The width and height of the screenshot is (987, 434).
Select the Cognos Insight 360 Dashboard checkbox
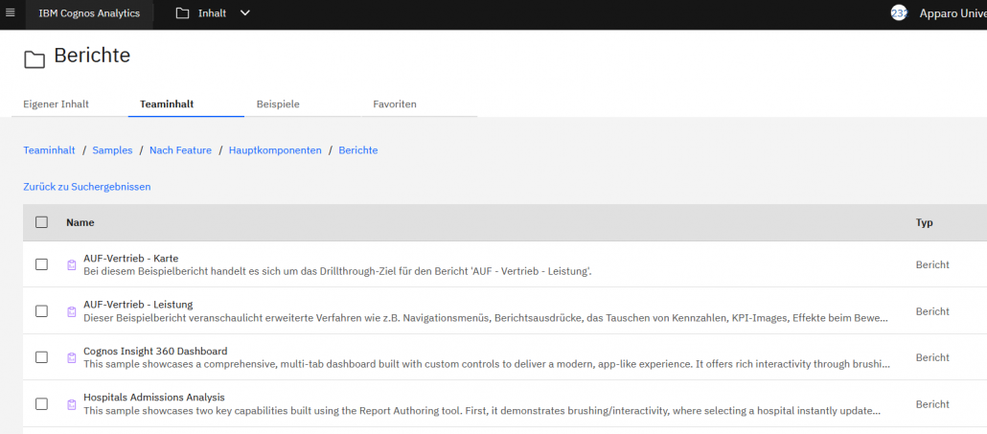[41, 357]
